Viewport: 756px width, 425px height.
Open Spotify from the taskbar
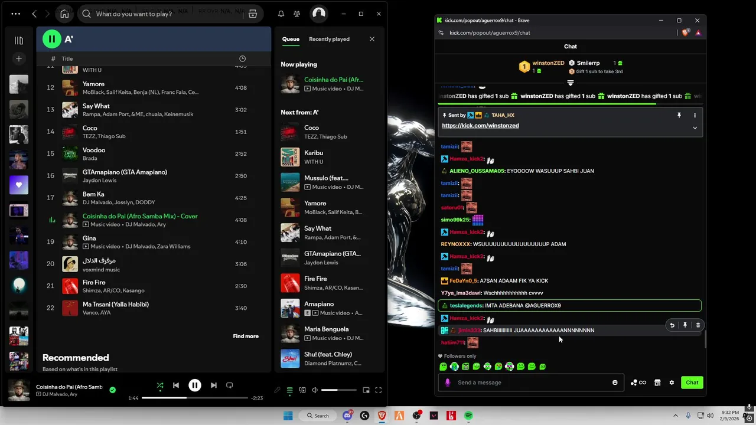pos(468,416)
